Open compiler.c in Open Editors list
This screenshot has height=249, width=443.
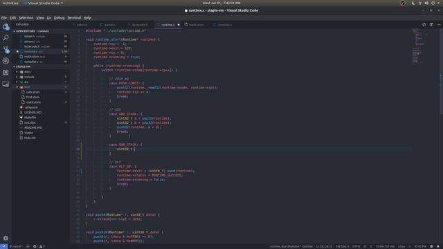40,62
